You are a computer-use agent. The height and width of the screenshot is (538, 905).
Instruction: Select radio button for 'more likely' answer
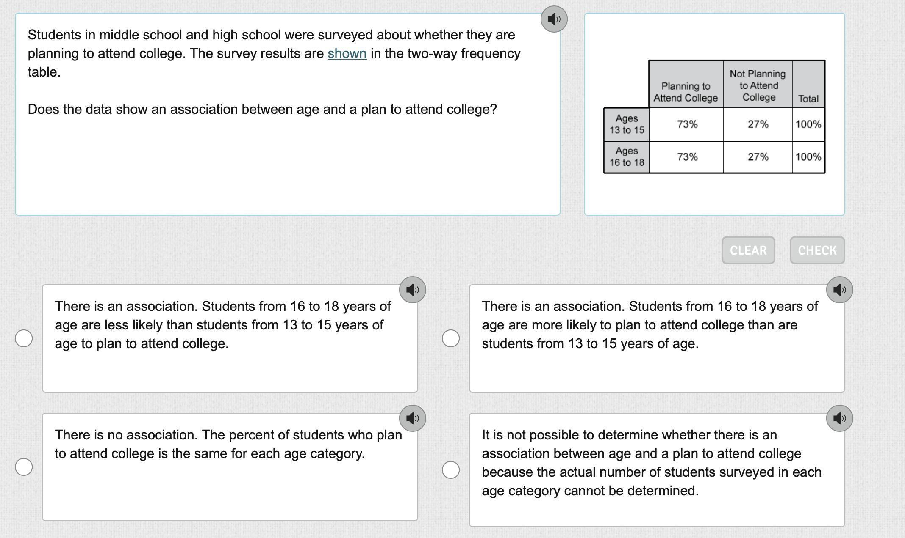click(450, 338)
